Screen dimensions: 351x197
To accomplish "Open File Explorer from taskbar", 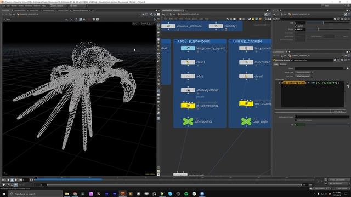I will pyautogui.click(x=67, y=194).
